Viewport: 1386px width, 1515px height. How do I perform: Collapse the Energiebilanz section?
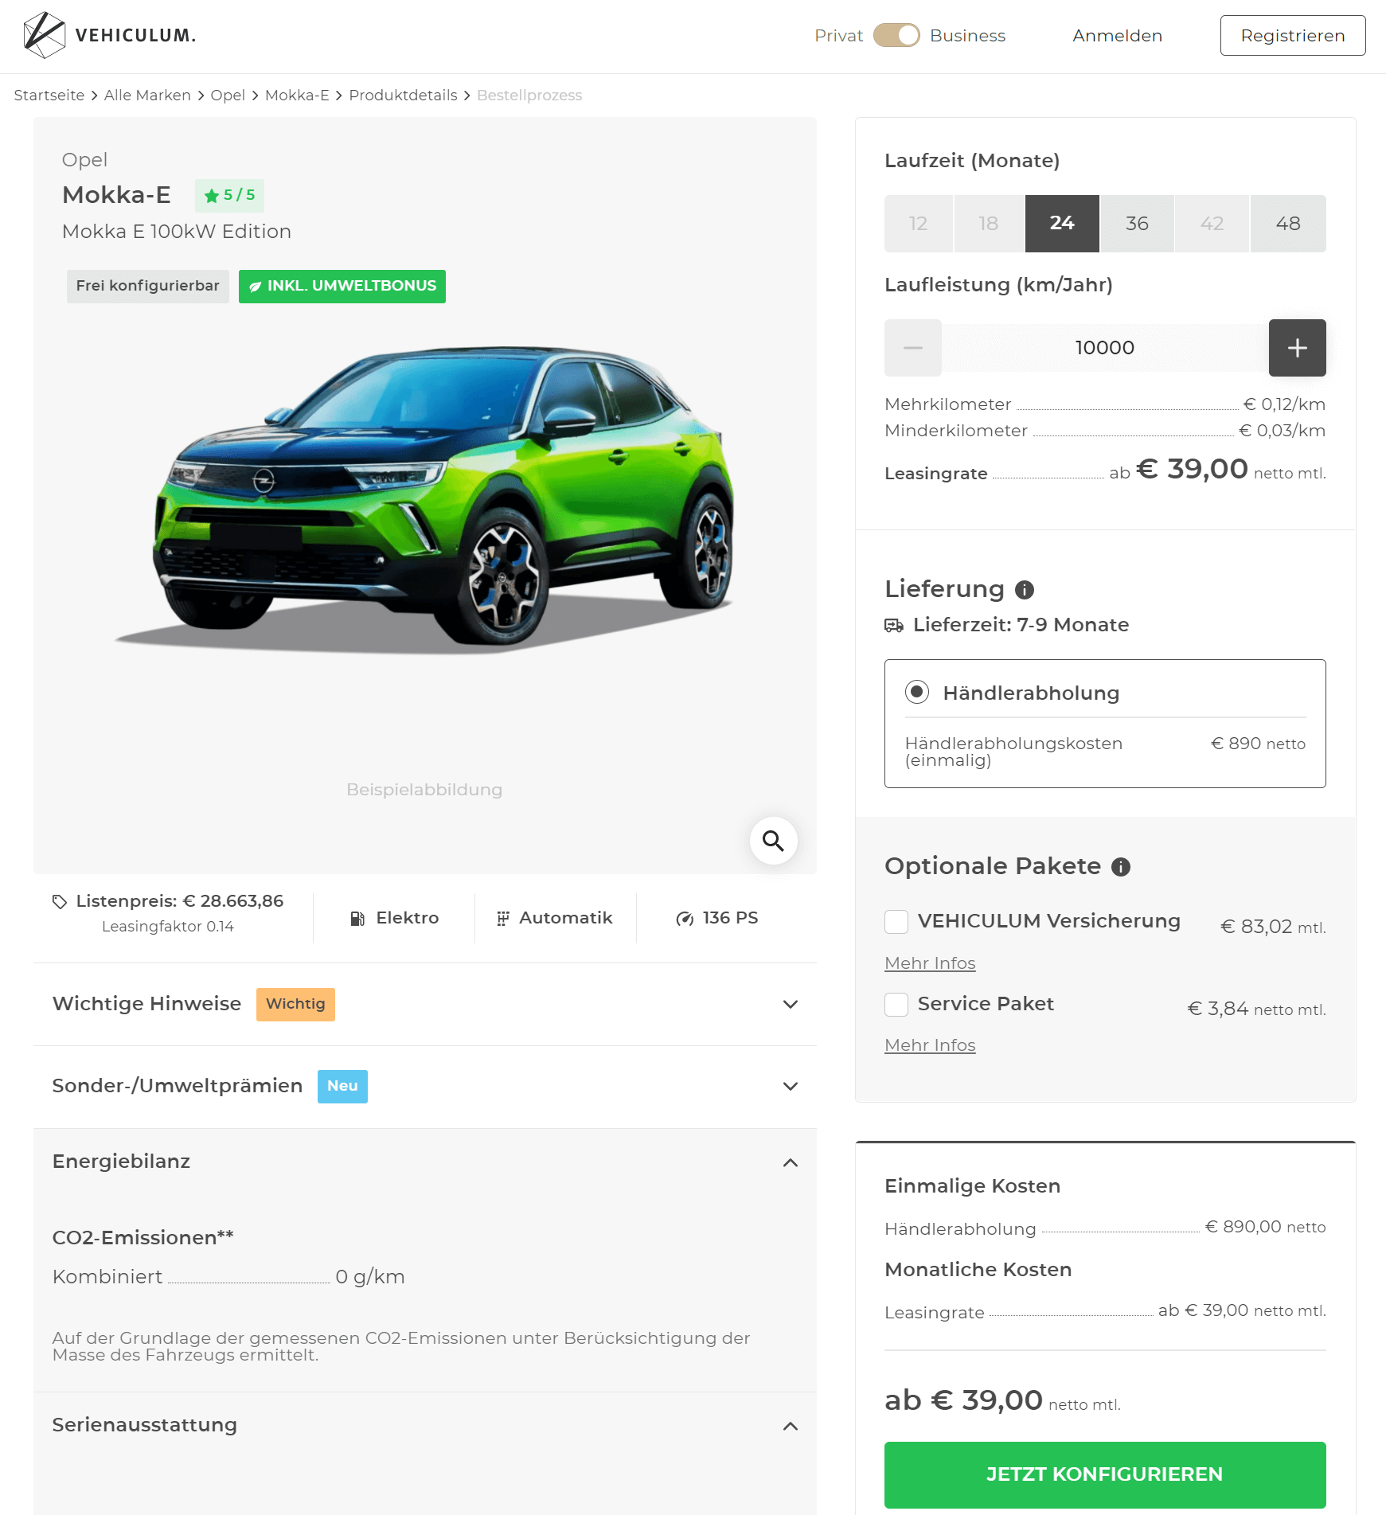[425, 1162]
